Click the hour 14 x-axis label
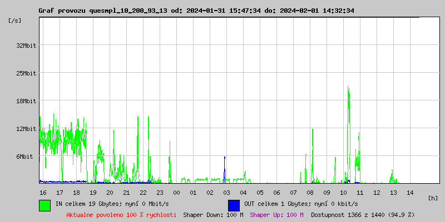Viewport: 445px width, 222px height. click(x=410, y=192)
